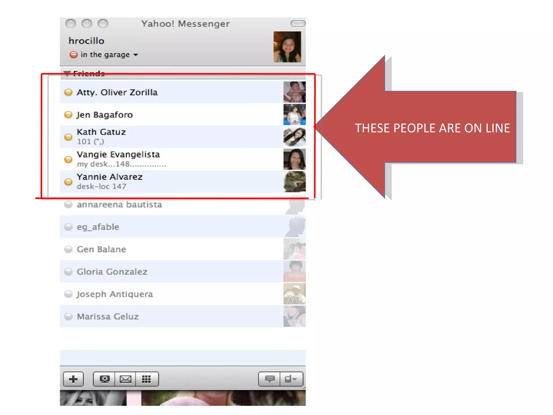Open the grid keypad icon

click(147, 379)
